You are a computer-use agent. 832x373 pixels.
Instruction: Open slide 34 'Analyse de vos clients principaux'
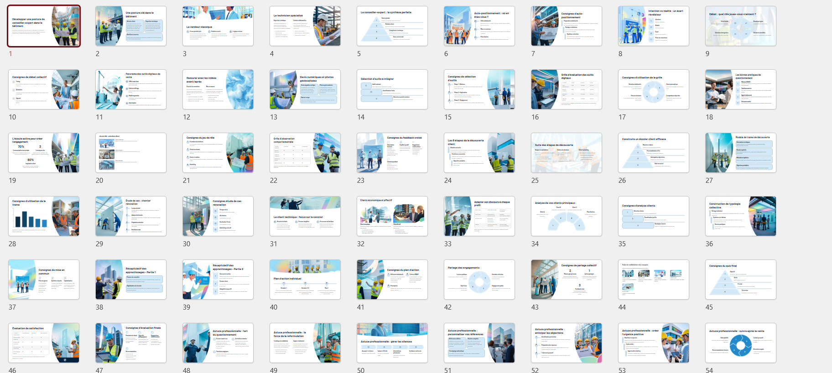point(567,216)
